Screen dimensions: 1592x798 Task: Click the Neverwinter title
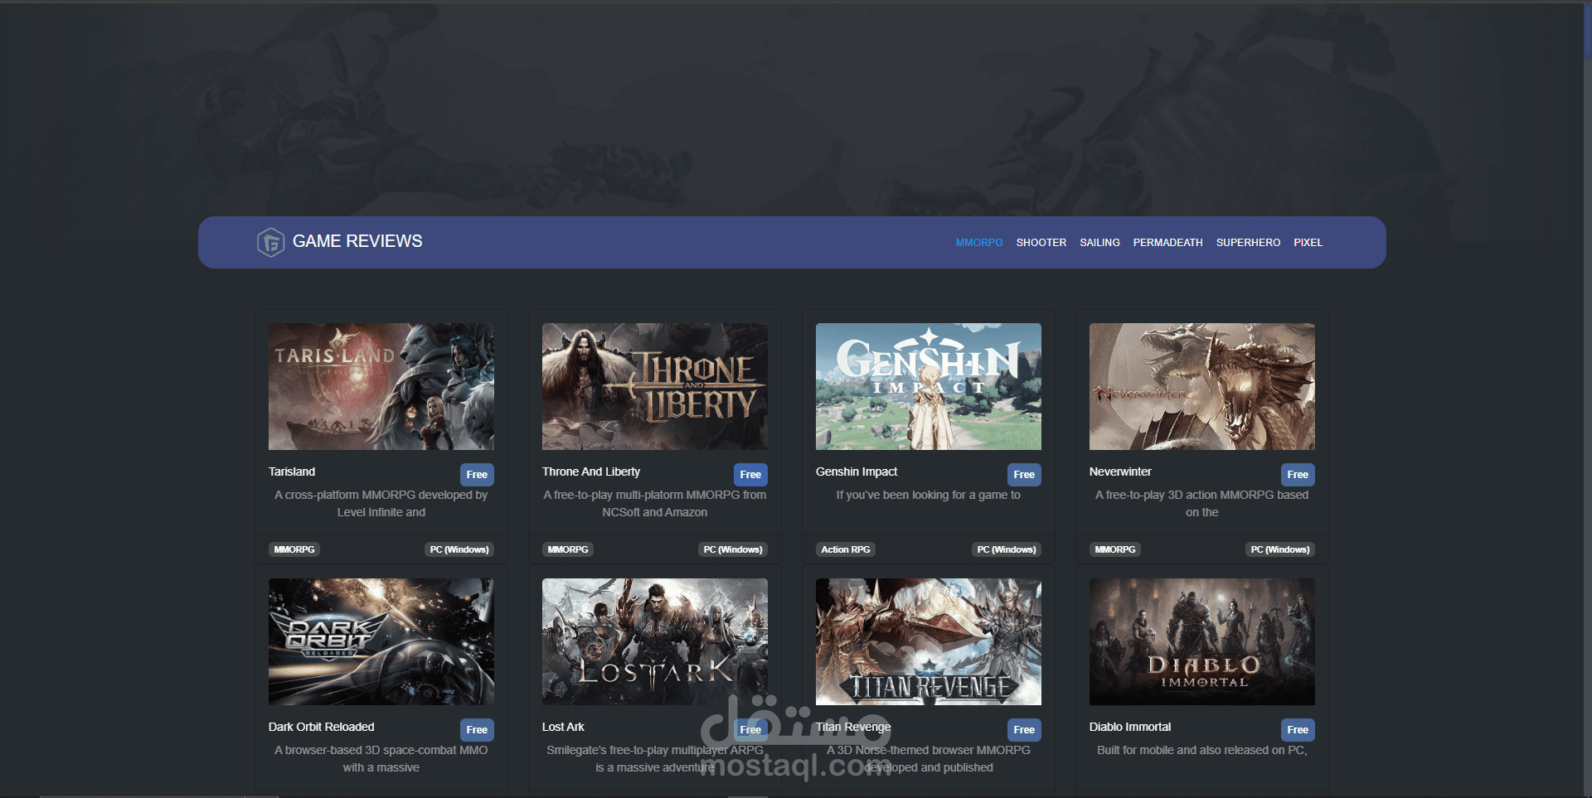1120,472
